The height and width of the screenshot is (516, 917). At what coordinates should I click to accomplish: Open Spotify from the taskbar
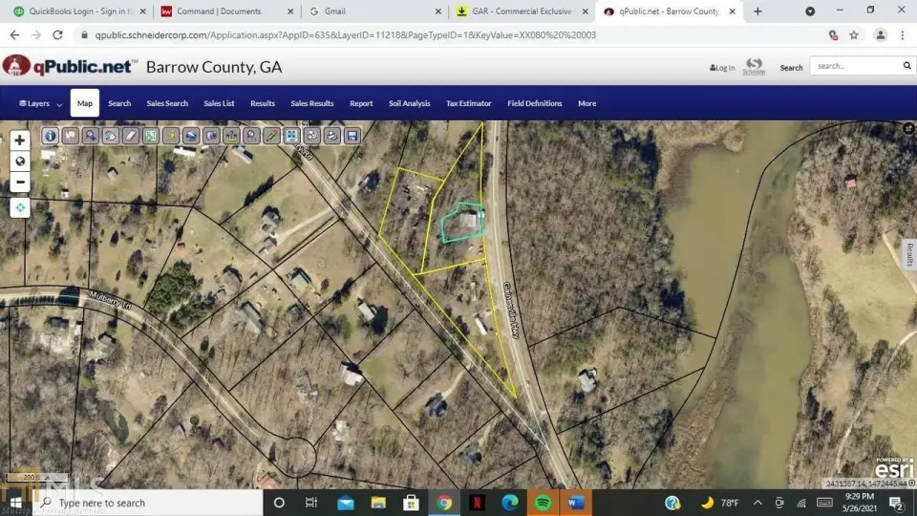tap(543, 503)
